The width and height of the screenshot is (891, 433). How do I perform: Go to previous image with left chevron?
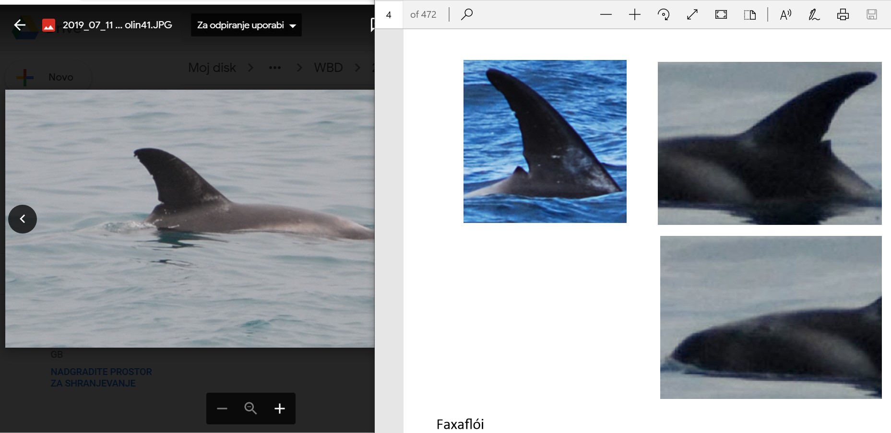[23, 219]
